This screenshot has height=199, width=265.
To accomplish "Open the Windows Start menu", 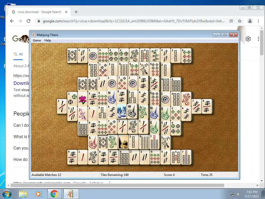I will click(7, 194).
